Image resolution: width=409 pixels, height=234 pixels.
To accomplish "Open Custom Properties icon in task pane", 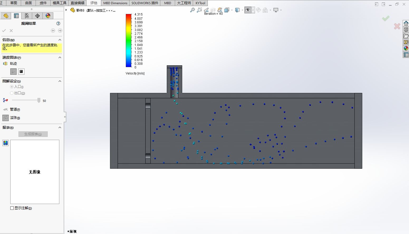I will pyautogui.click(x=406, y=55).
